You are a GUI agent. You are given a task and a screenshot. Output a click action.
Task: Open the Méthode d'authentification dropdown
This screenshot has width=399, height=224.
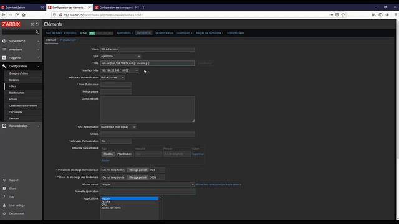point(112,77)
